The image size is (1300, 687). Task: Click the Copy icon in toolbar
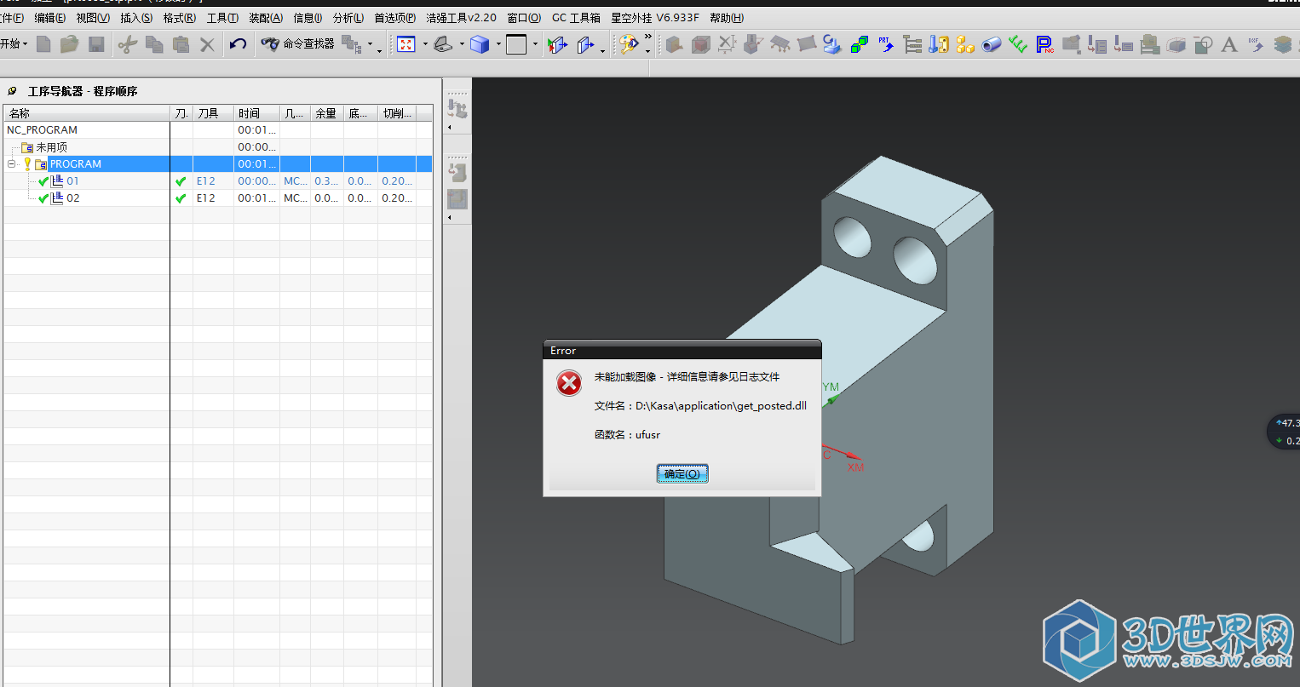coord(154,44)
